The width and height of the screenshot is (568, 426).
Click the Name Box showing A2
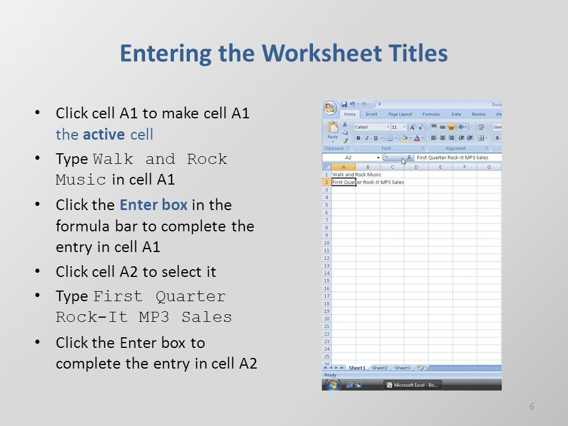pyautogui.click(x=348, y=157)
